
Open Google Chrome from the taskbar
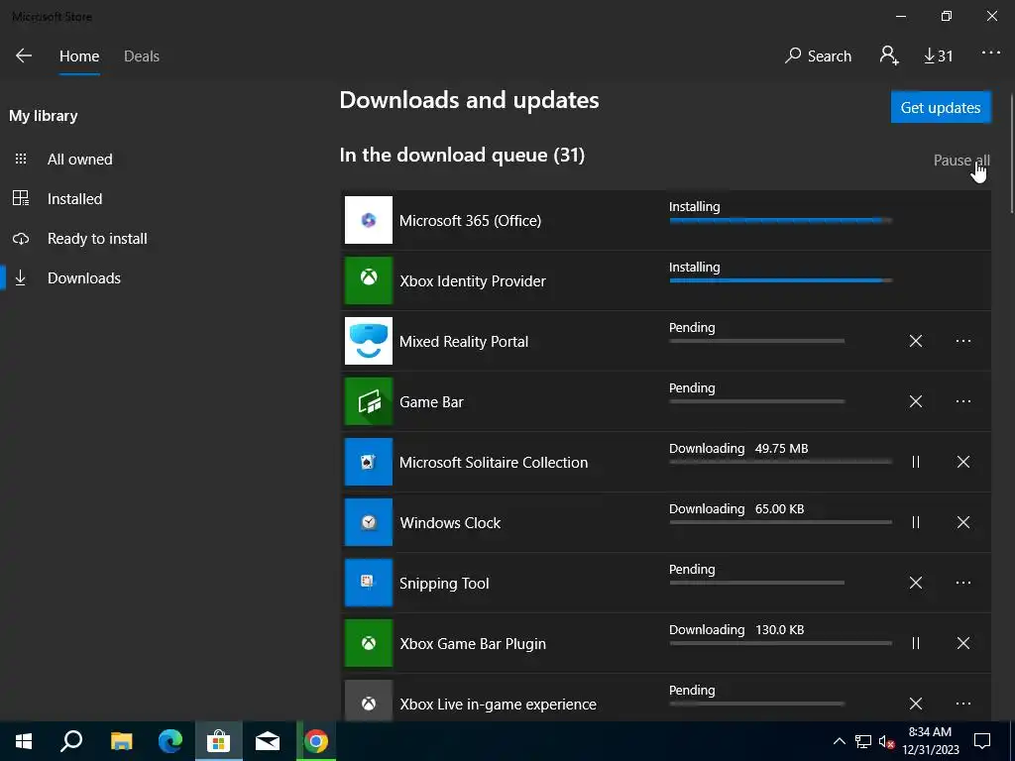click(x=316, y=741)
